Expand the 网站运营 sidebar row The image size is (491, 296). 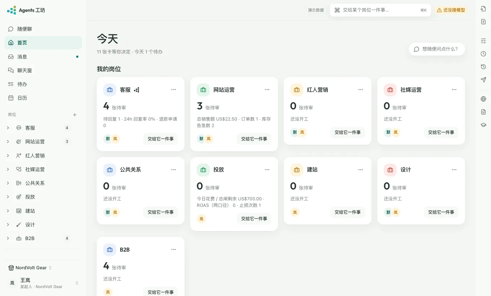coord(8,142)
